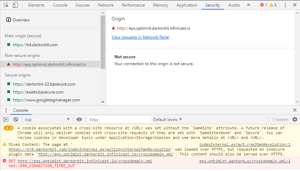The image size is (300, 171).
Task: Open the Performance tab
Action: [x=133, y=5]
